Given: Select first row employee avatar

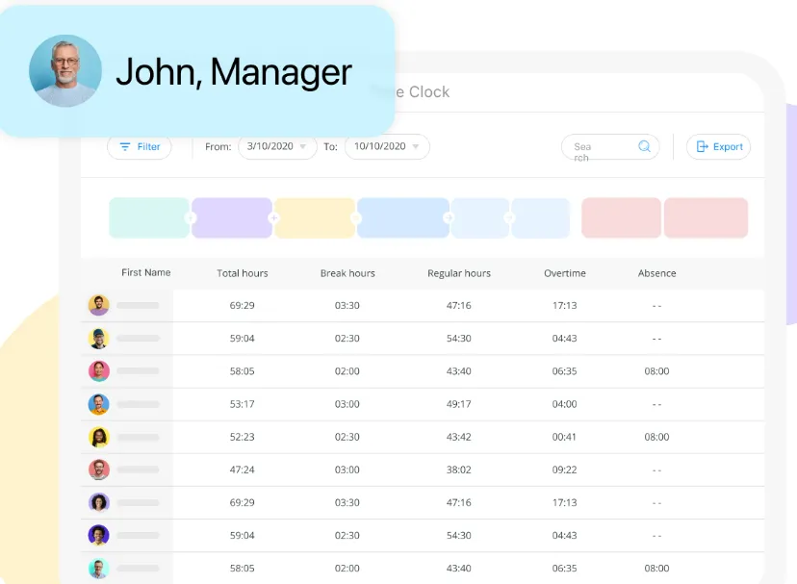Looking at the screenshot, I should (98, 305).
